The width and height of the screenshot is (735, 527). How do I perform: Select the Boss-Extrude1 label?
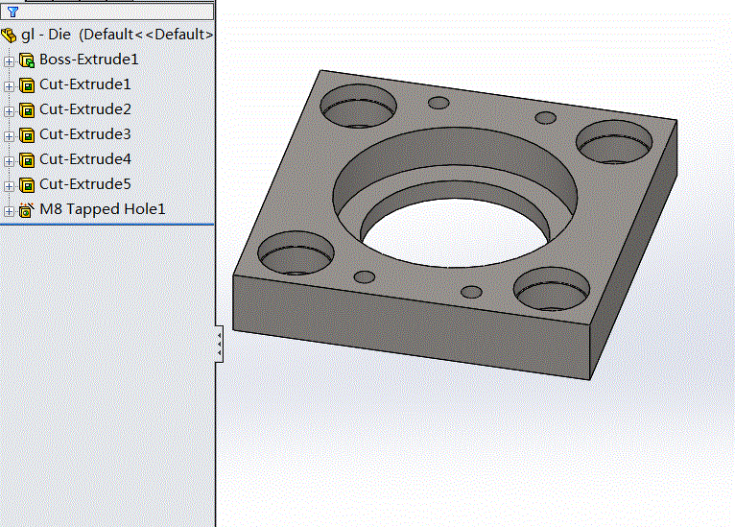pos(89,60)
